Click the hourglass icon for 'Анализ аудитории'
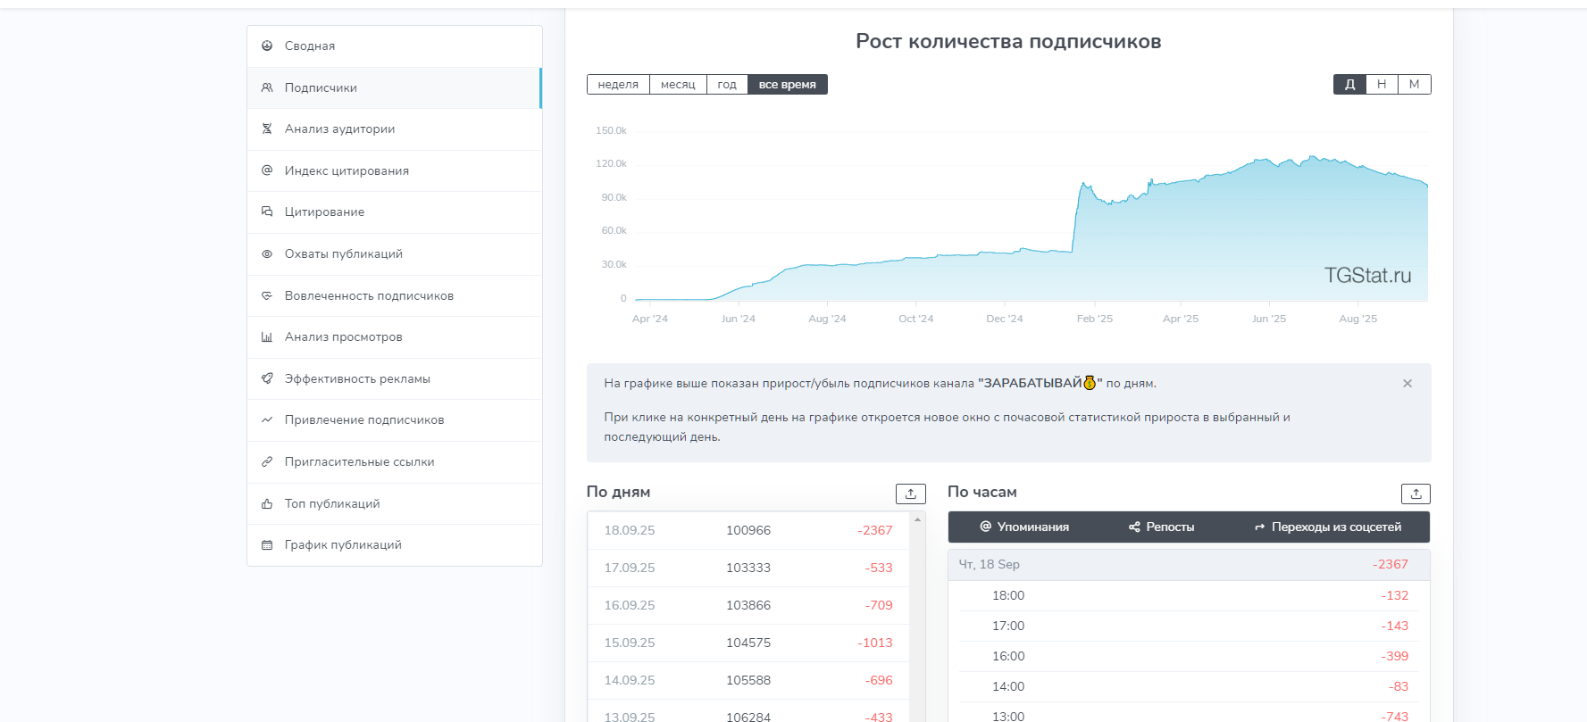 tap(267, 129)
